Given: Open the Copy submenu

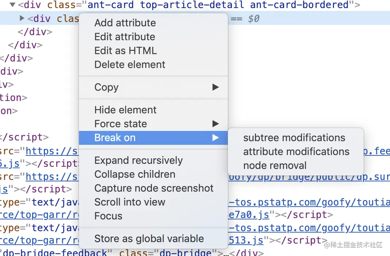Looking at the screenshot, I should pyautogui.click(x=153, y=87).
